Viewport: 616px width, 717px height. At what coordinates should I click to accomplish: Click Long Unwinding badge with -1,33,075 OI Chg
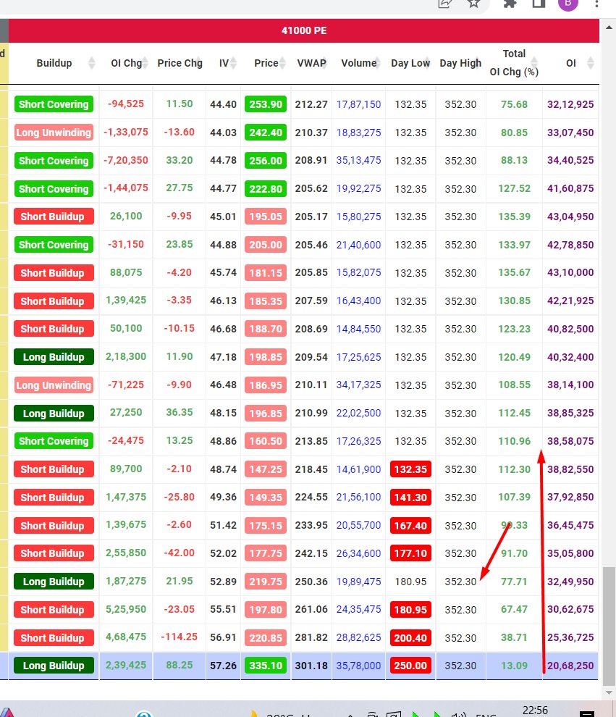coord(54,133)
